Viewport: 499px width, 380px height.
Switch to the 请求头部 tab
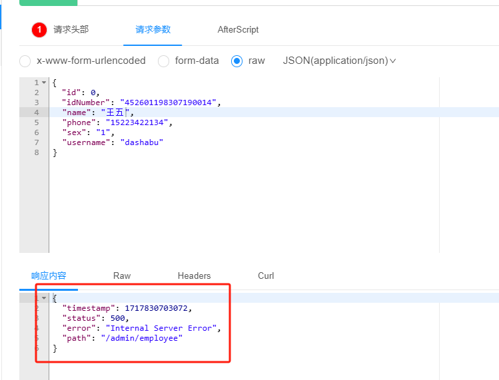71,30
